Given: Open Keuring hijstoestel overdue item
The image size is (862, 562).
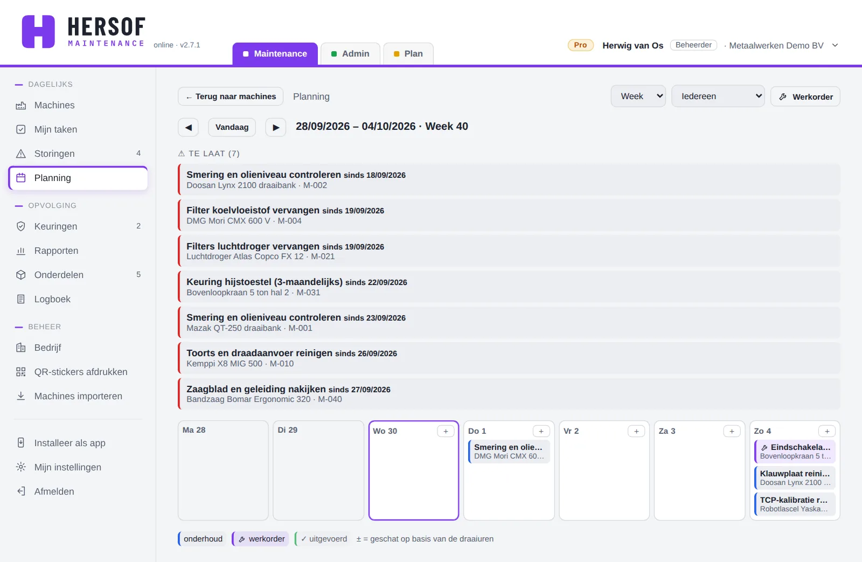Looking at the screenshot, I should click(509, 287).
